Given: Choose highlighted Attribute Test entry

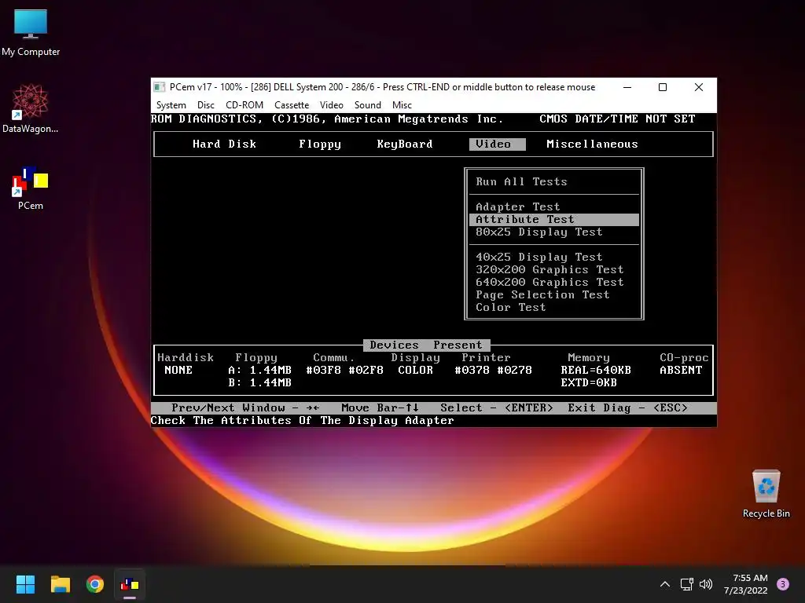Looking at the screenshot, I should tap(554, 220).
